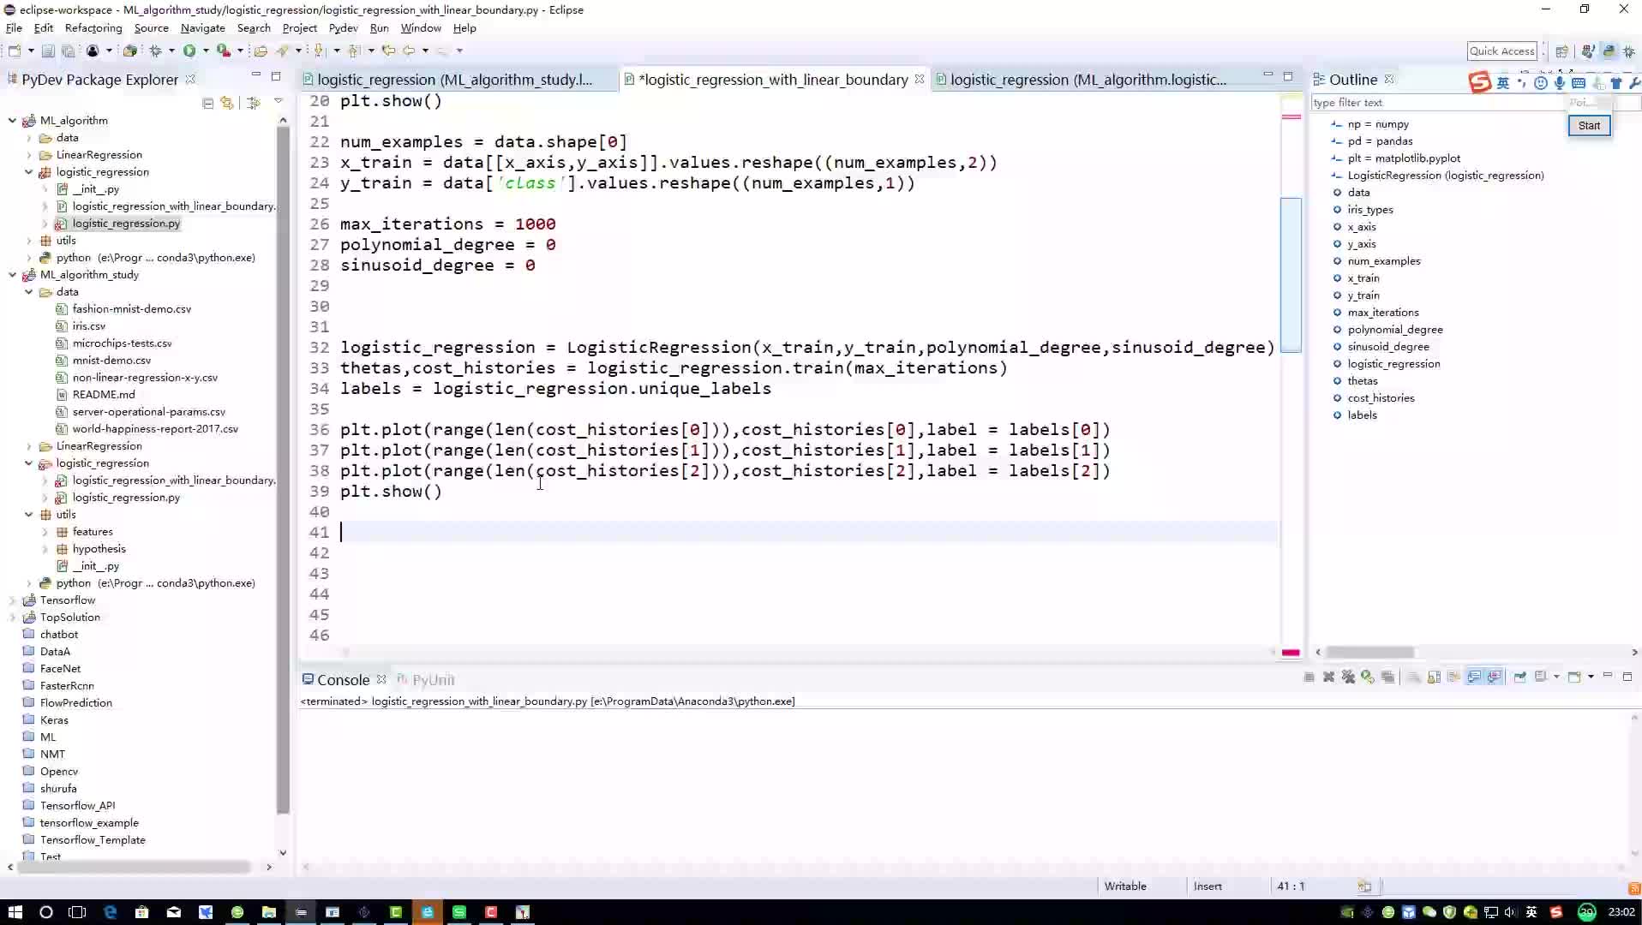The height and width of the screenshot is (925, 1642).
Task: Click the New file toolbar icon
Action: point(15,51)
